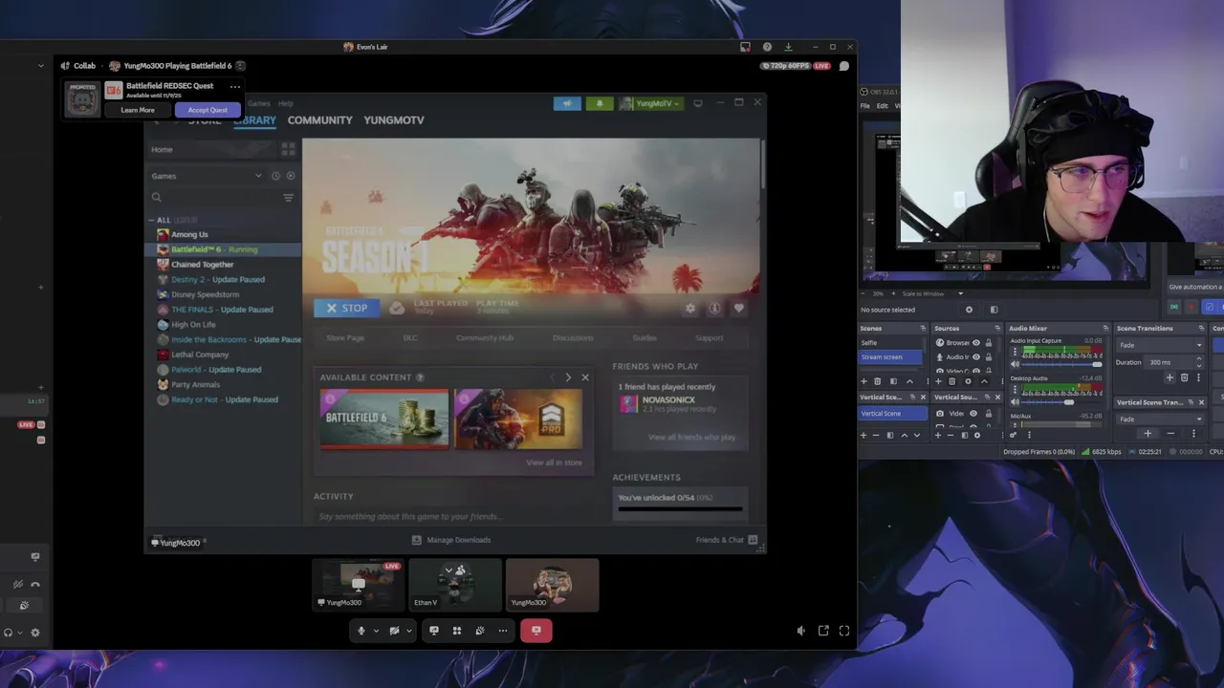1224x688 pixels.
Task: Click the red stop-streaming button in Discord
Action: coord(536,631)
